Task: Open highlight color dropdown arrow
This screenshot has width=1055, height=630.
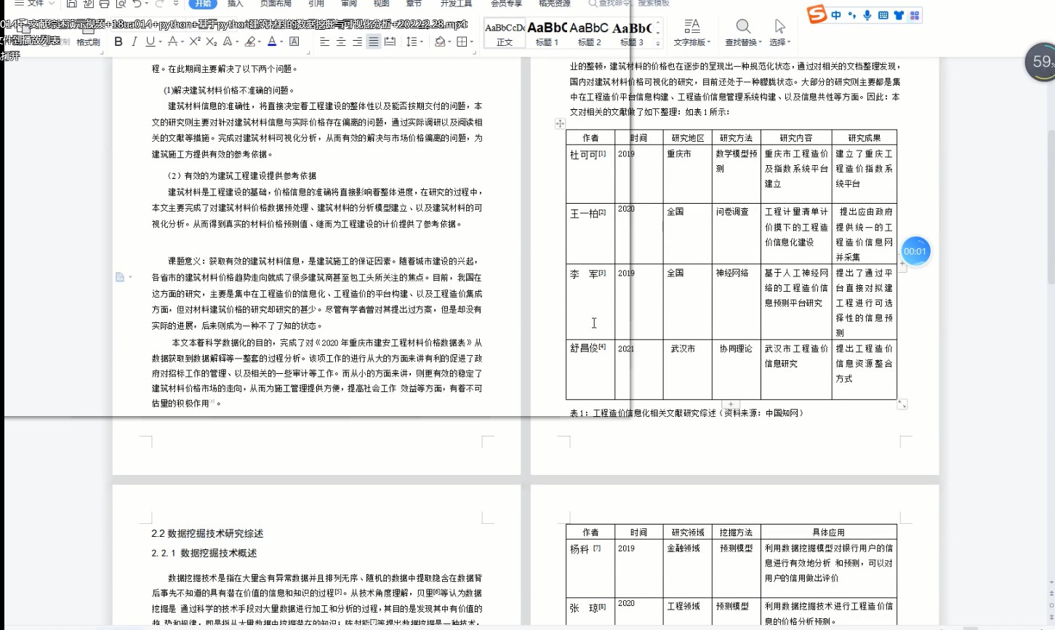Action: [260, 42]
